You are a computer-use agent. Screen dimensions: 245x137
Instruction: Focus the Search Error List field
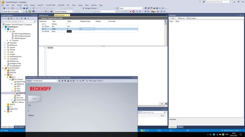(153, 112)
